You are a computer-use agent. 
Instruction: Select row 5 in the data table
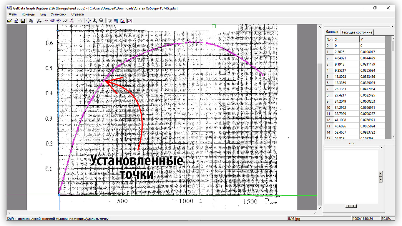(347, 77)
